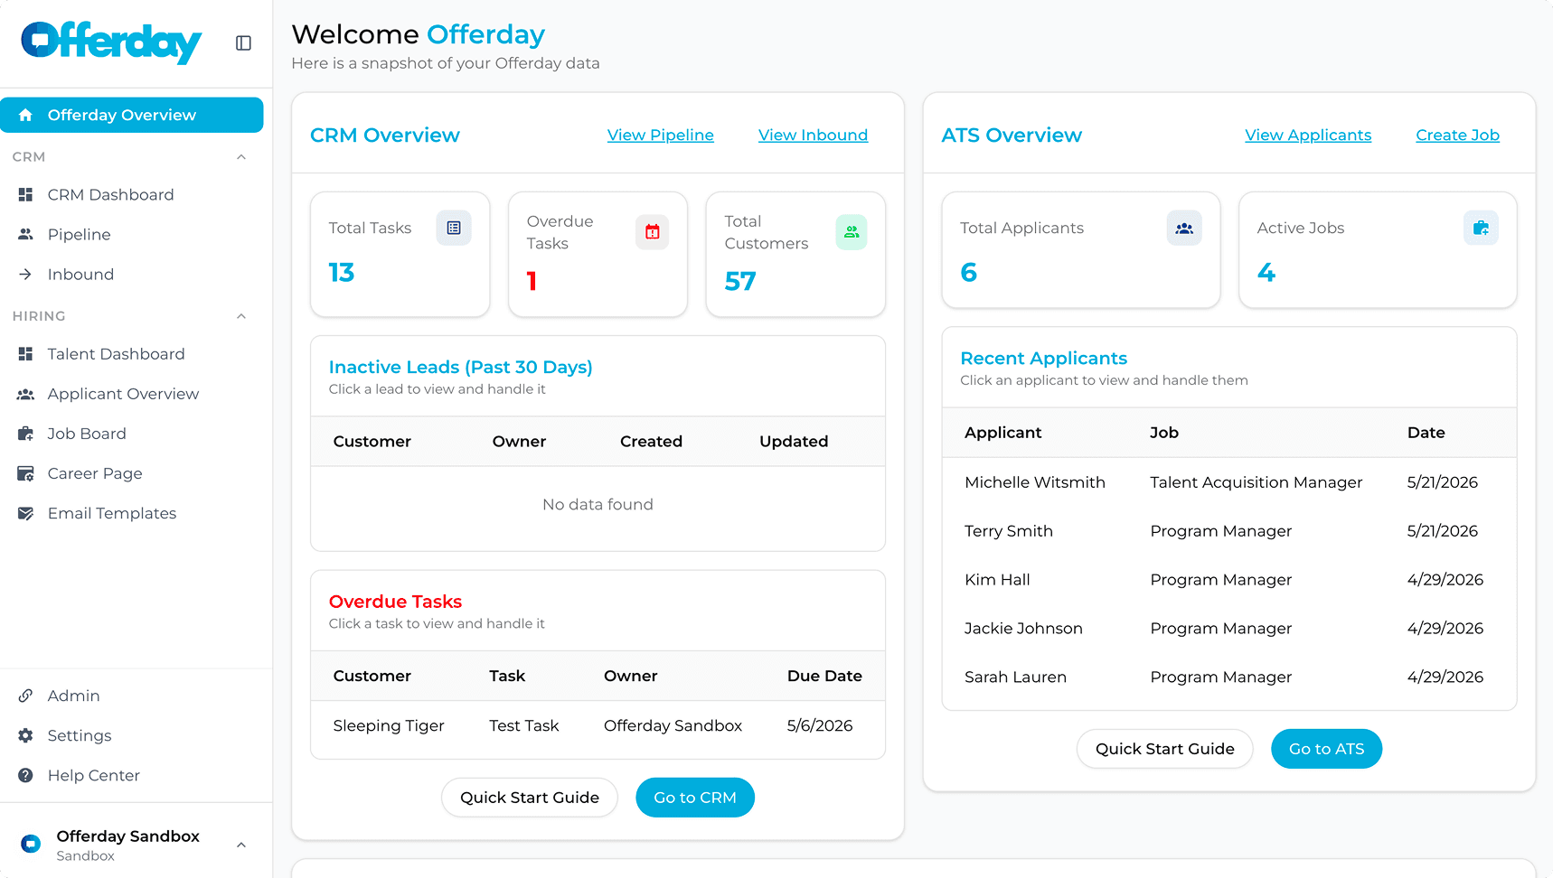Image resolution: width=1553 pixels, height=878 pixels.
Task: Open the Total Customers card showing 57
Action: [795, 254]
